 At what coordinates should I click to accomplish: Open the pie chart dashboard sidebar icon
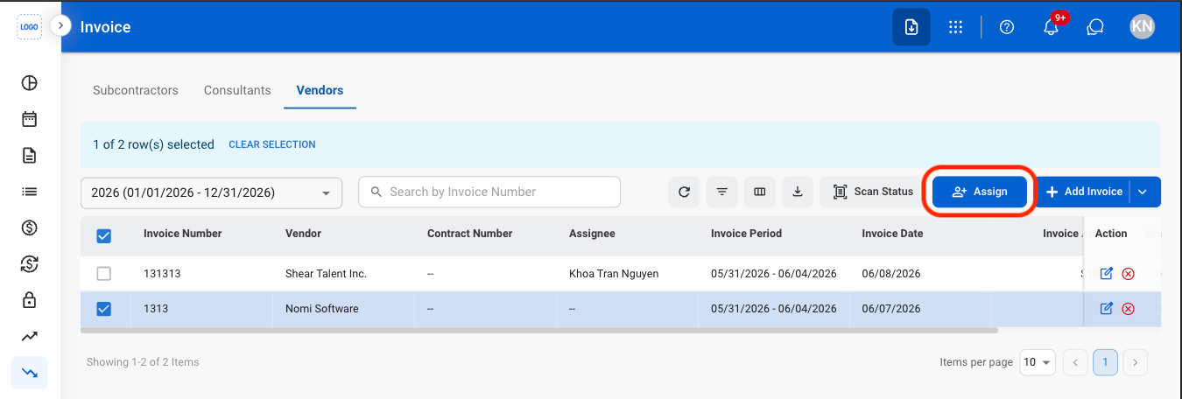pyautogui.click(x=30, y=83)
